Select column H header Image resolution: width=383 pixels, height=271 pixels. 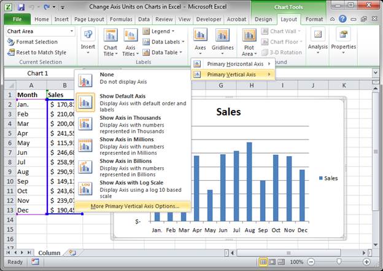pyautogui.click(x=252, y=85)
